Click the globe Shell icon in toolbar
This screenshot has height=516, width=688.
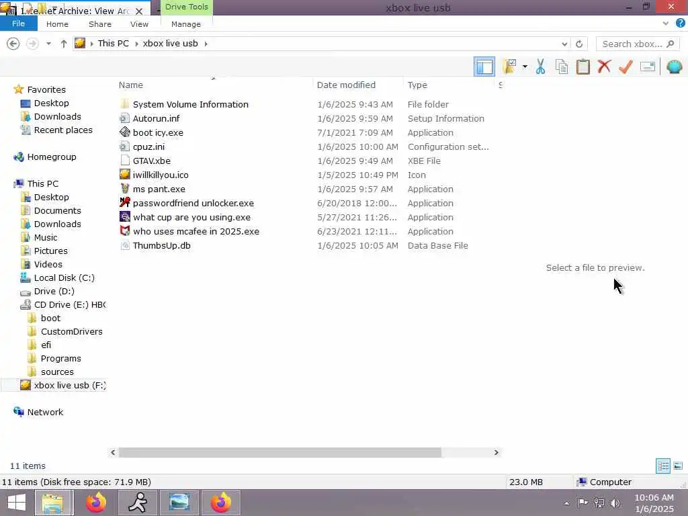point(675,67)
